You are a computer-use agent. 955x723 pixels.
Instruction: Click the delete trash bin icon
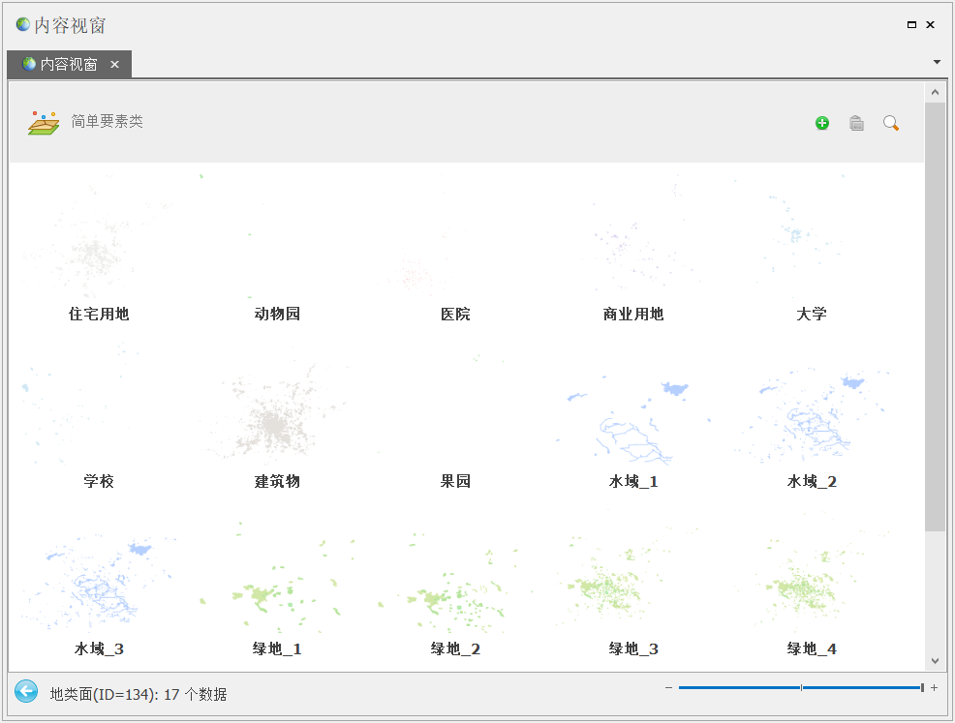[856, 123]
